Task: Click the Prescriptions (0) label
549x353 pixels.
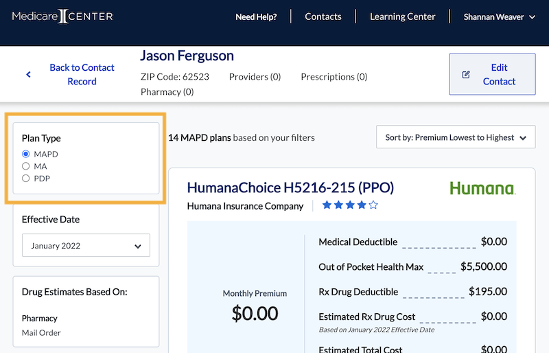Action: pos(334,77)
